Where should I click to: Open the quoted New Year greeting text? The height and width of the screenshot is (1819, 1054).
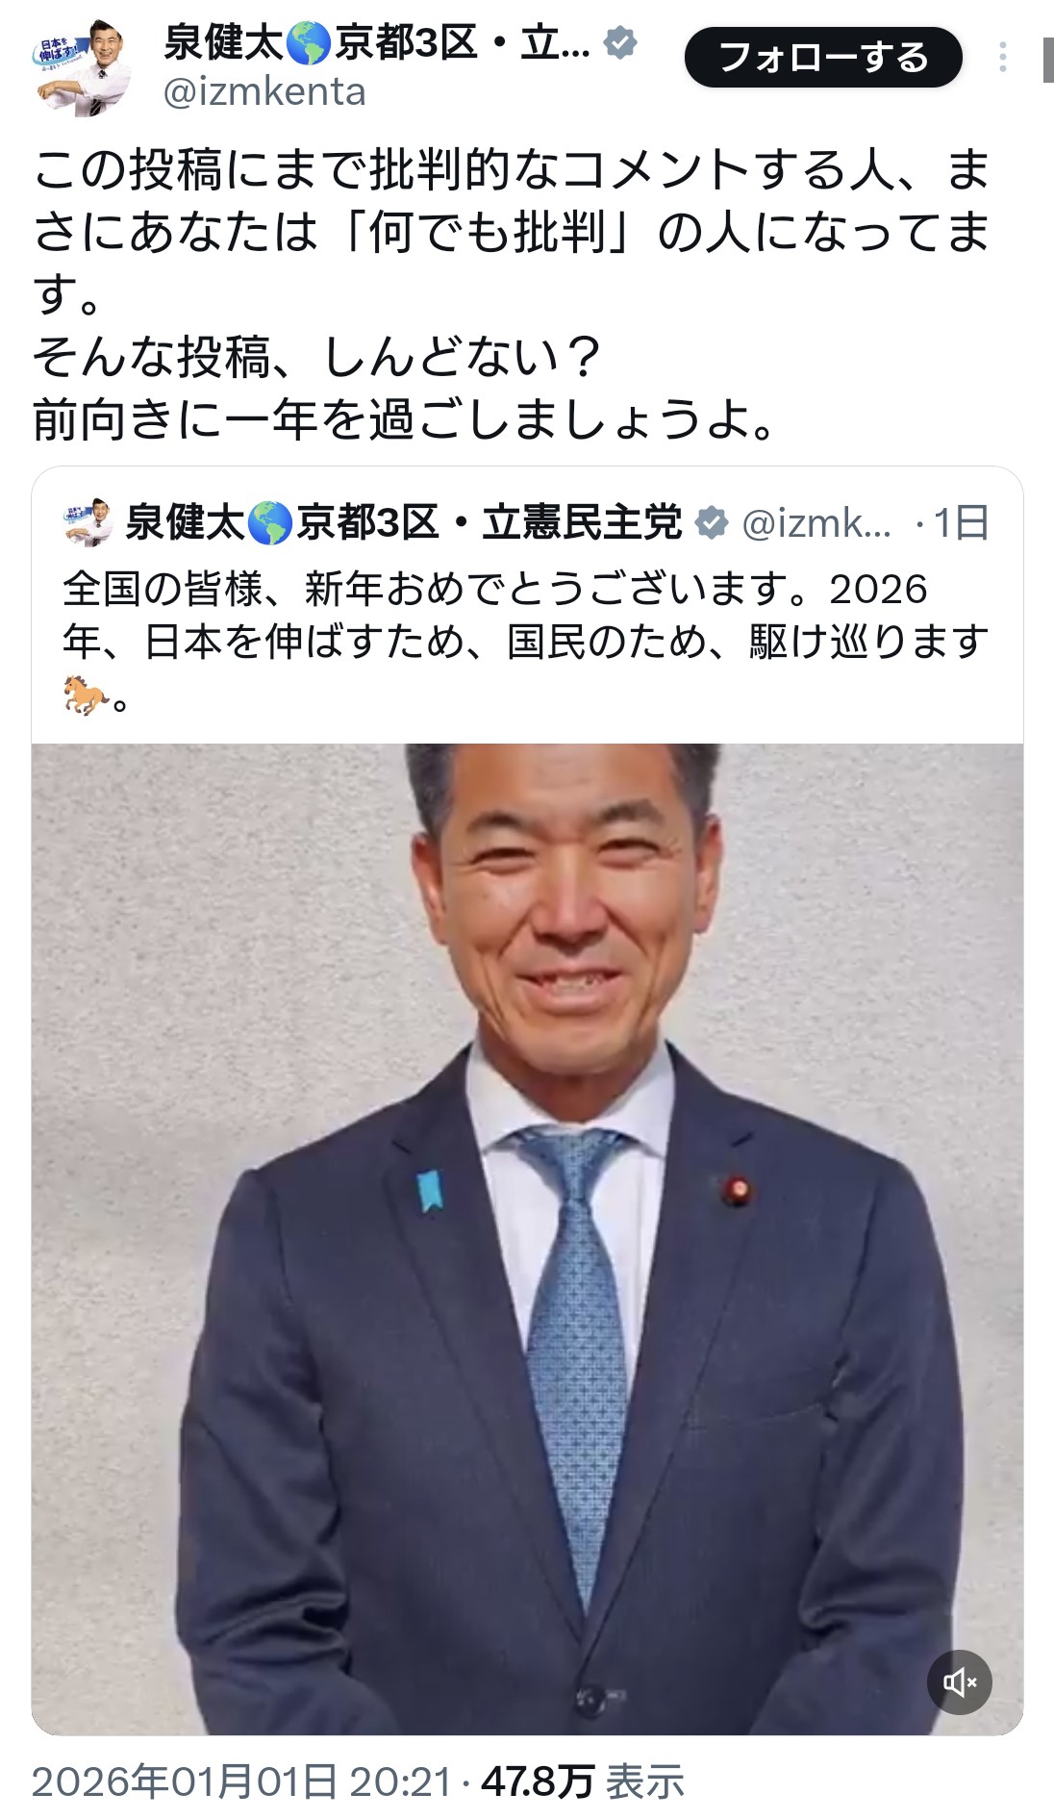(526, 643)
